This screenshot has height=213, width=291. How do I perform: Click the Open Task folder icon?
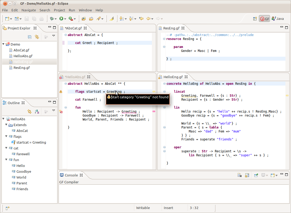click(x=91, y=19)
